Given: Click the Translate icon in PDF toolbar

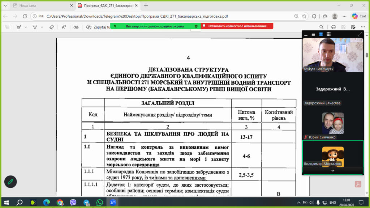Looking at the screenshot, I should [76, 27].
